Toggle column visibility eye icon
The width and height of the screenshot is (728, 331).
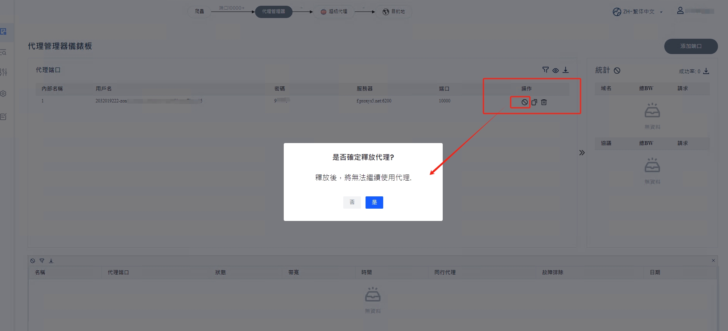556,70
